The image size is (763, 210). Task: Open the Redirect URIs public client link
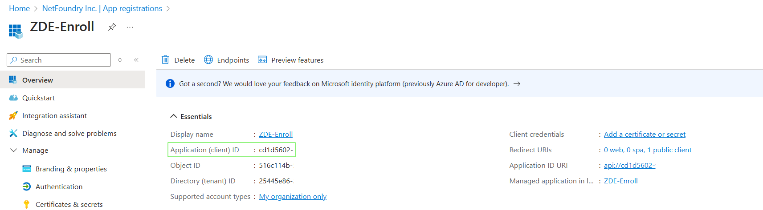648,150
